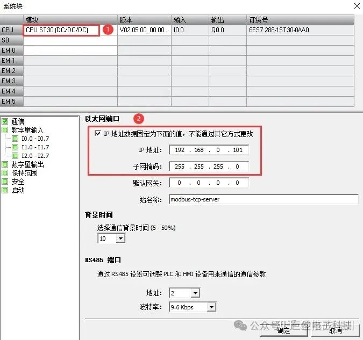Click the 模块 column header
The height and width of the screenshot is (340, 363).
[x=70, y=20]
